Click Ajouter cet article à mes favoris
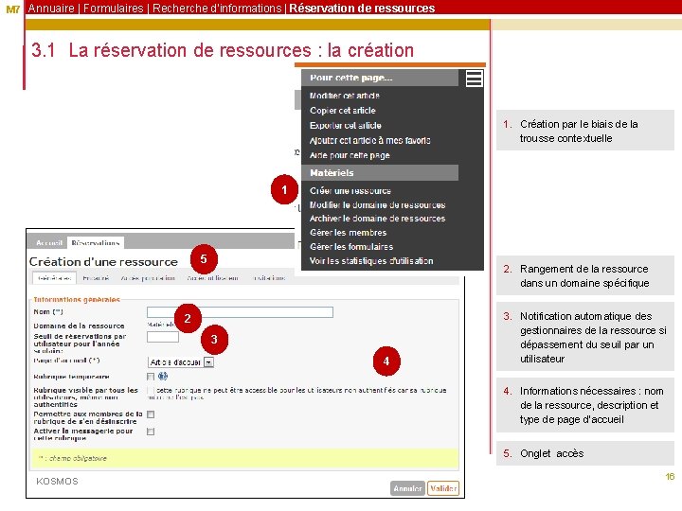Viewport: 682px width, 511px height. [x=369, y=140]
